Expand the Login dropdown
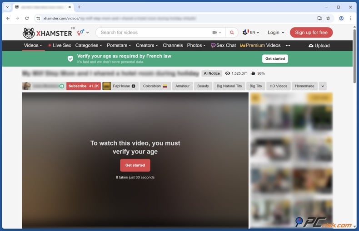The height and width of the screenshot is (231, 359). click(x=276, y=33)
